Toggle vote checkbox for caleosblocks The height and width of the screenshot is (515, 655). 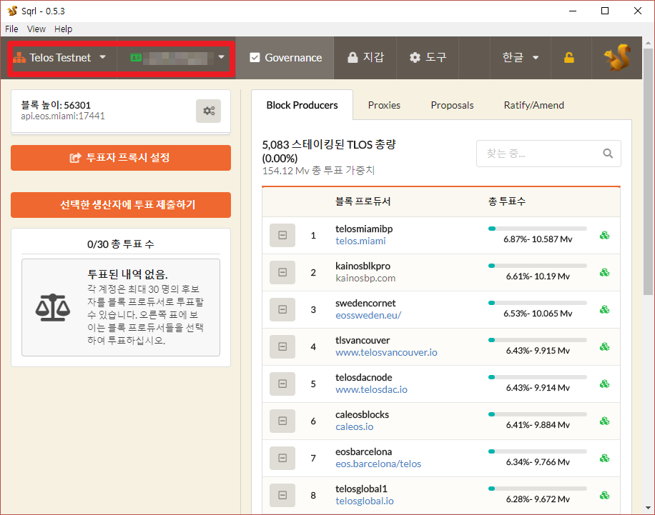tap(282, 421)
